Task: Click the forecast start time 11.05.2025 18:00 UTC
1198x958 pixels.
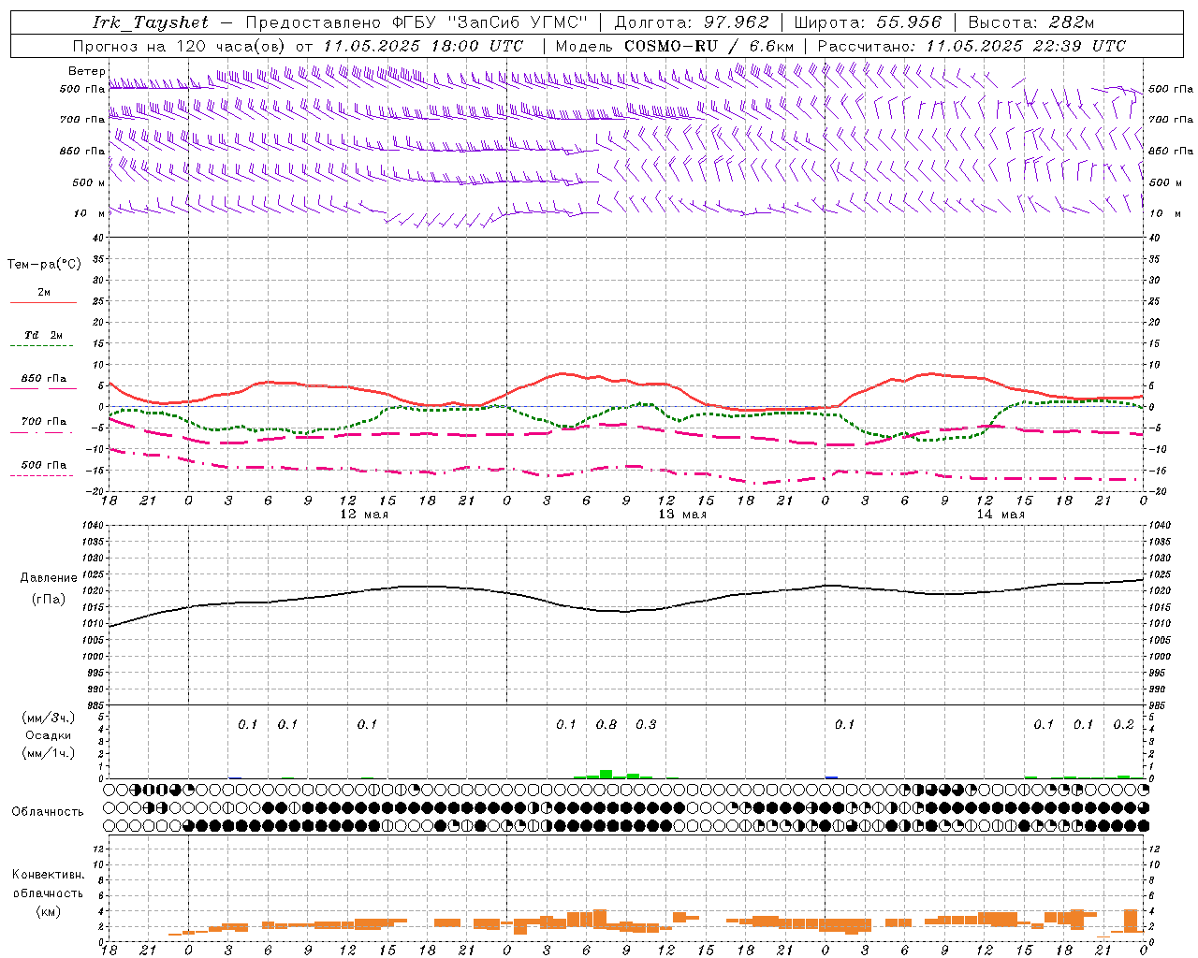Action: (x=423, y=46)
